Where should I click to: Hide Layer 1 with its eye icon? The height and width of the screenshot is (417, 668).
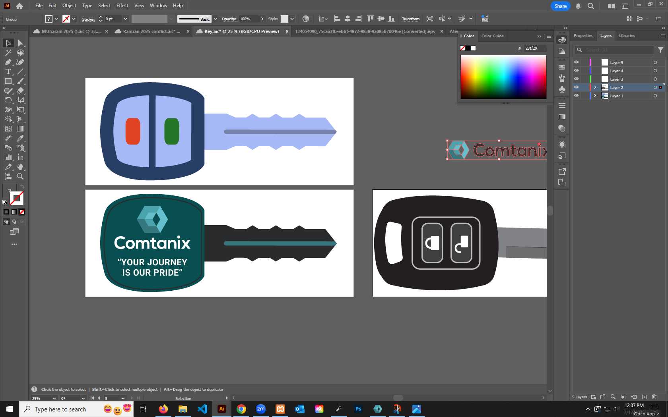[x=576, y=96]
